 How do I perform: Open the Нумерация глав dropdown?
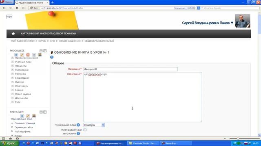(x=94, y=125)
